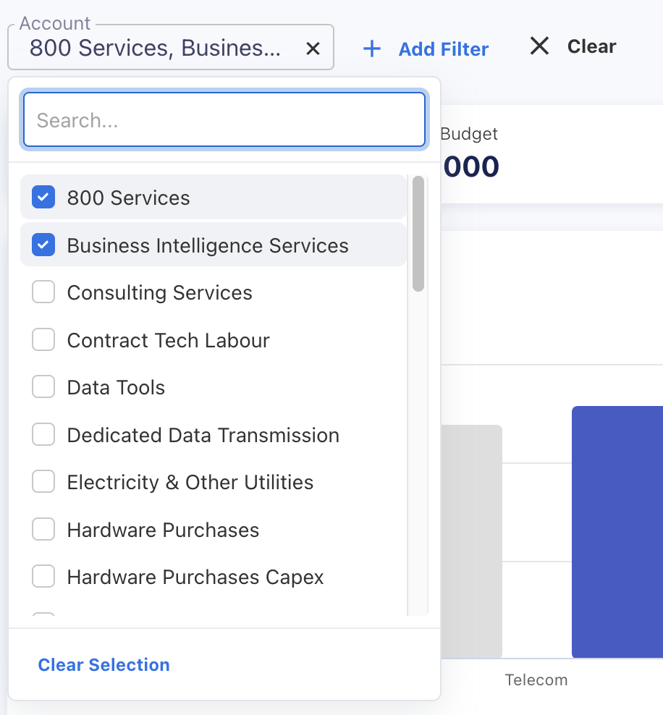Tick the Contract Tech Labour checkbox

43,340
